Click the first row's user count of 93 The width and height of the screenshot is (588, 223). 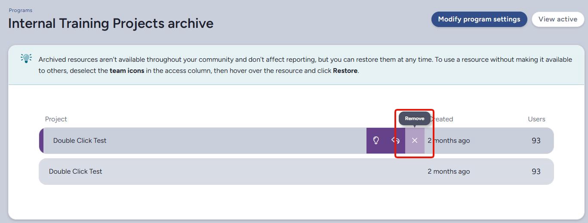(x=536, y=141)
